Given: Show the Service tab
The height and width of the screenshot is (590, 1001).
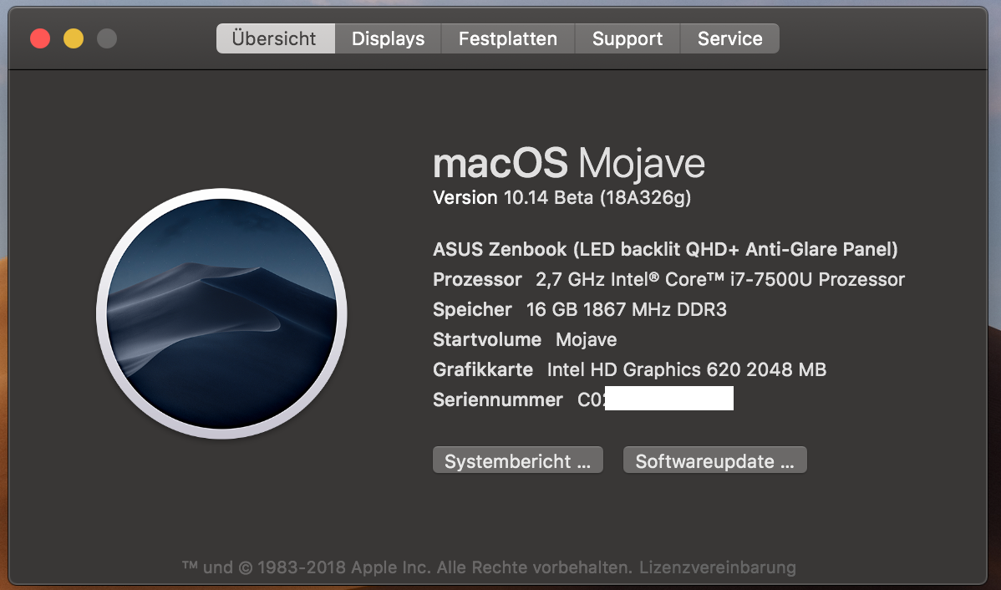Looking at the screenshot, I should coord(729,38).
